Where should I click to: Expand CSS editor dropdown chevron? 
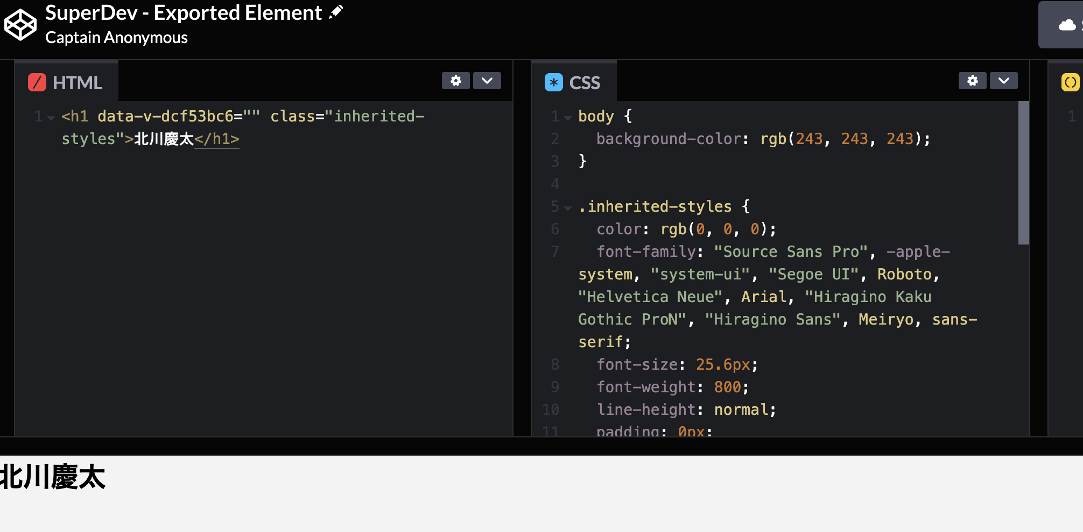click(x=1004, y=81)
